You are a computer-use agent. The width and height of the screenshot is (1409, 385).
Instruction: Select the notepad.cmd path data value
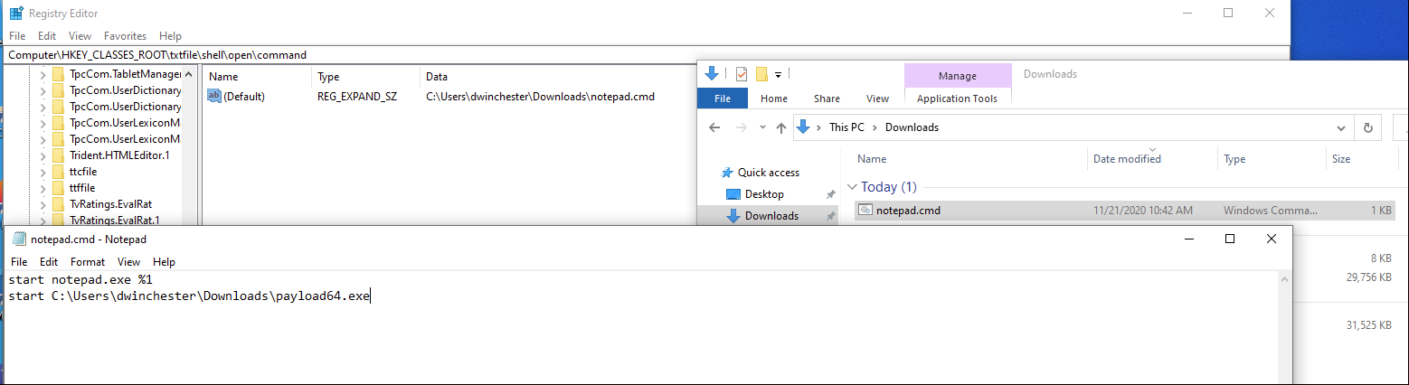540,96
